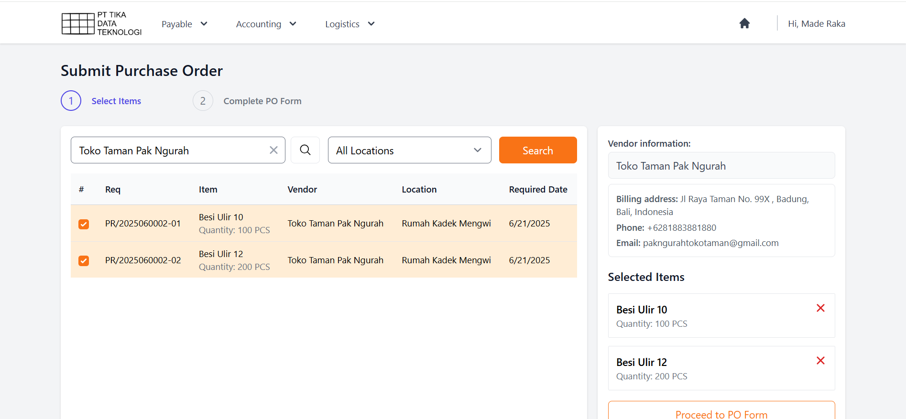
Task: Click the vendor search input field
Action: pos(170,150)
